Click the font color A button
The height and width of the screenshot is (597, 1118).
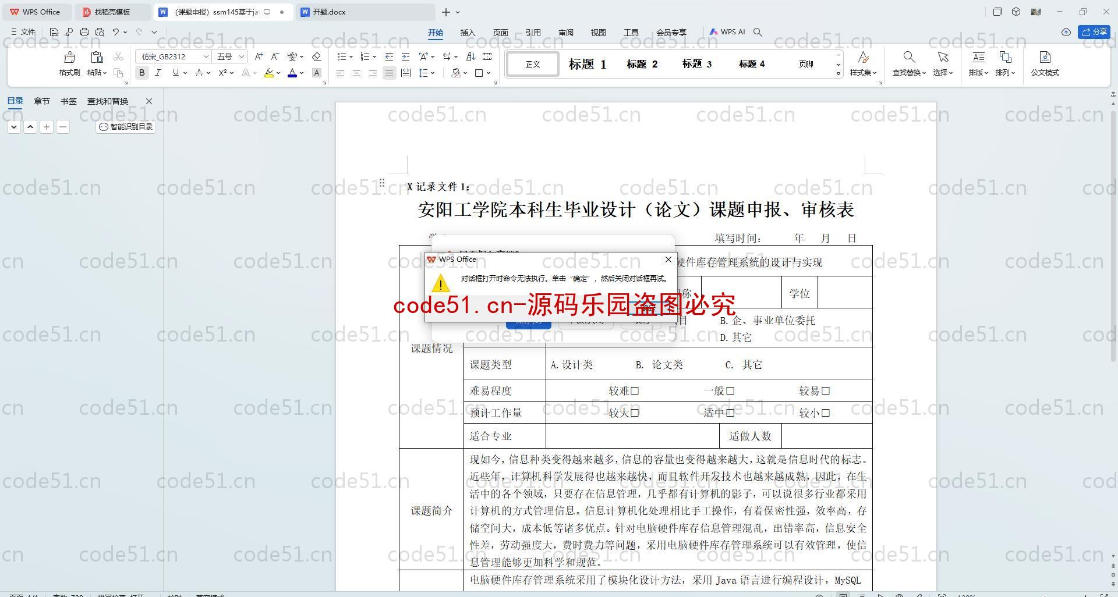(x=292, y=73)
